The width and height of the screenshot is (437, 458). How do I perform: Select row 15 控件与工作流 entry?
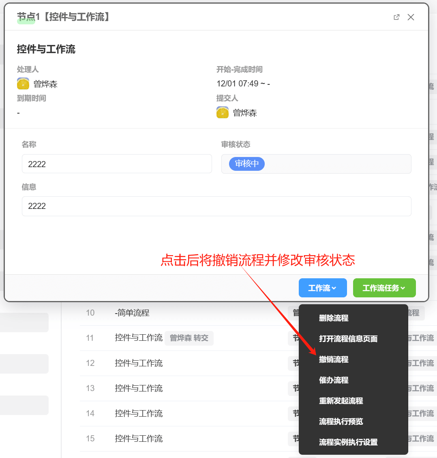click(139, 439)
